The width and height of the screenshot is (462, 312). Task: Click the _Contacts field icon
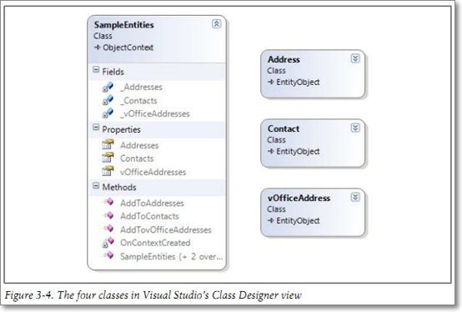(x=108, y=100)
